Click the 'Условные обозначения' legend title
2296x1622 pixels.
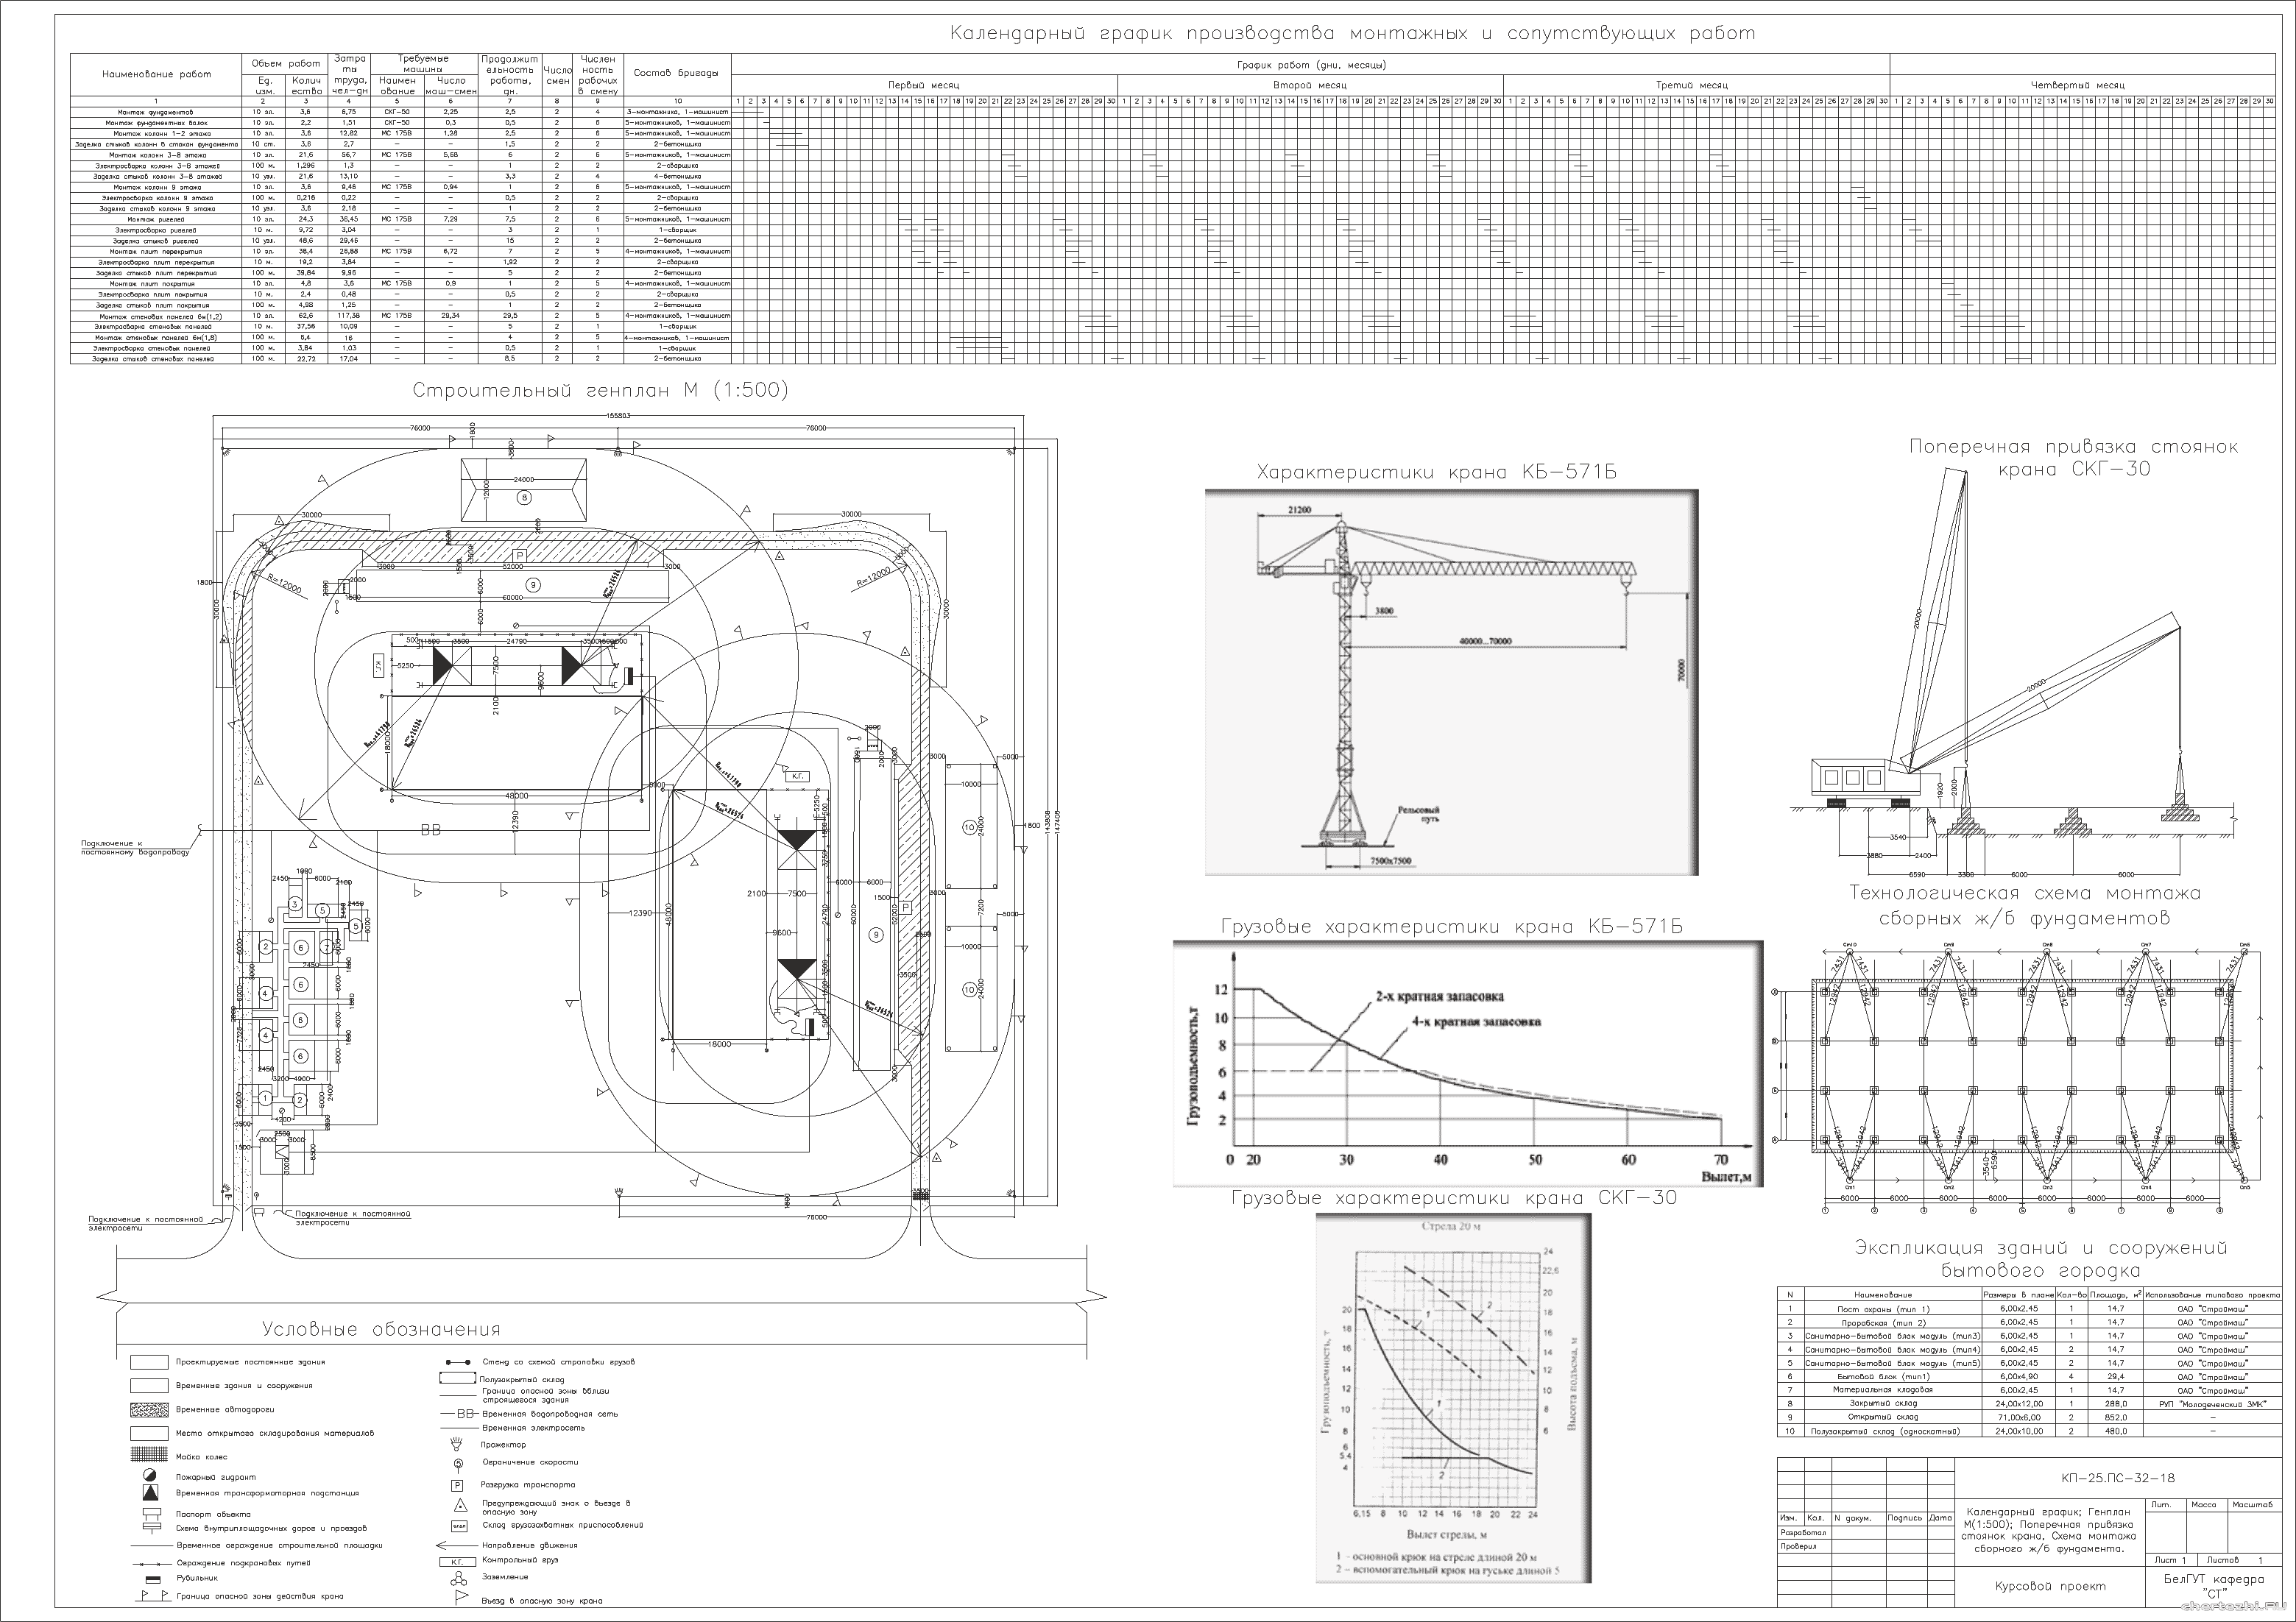[381, 1329]
